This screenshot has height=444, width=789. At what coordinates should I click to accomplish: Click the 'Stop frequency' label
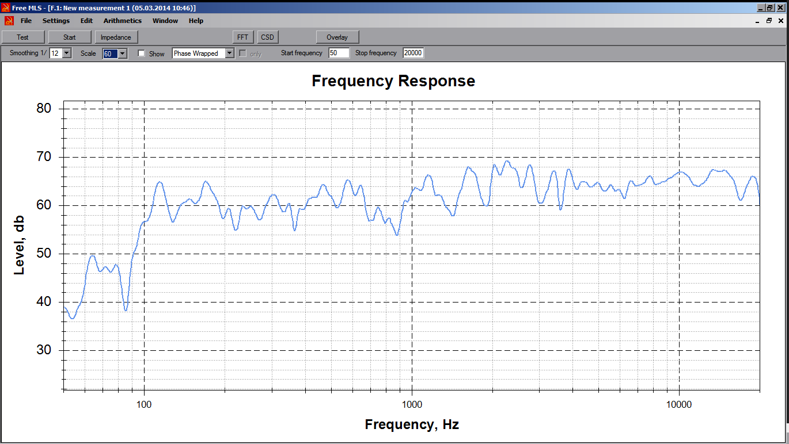tap(376, 53)
